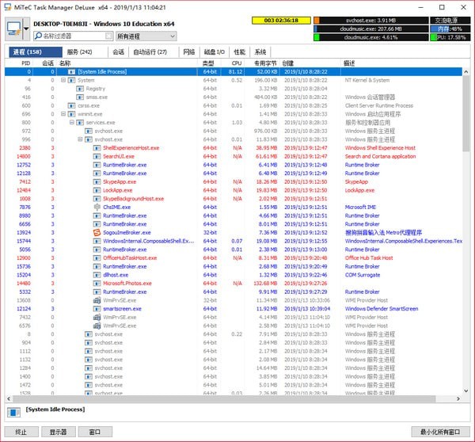
Task: Click the search magnifier icon in name filter
Action: coord(38,36)
